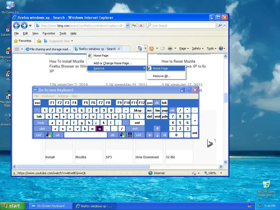This screenshot has width=280, height=210.
Task: Click the Start button
Action: [x=13, y=206]
